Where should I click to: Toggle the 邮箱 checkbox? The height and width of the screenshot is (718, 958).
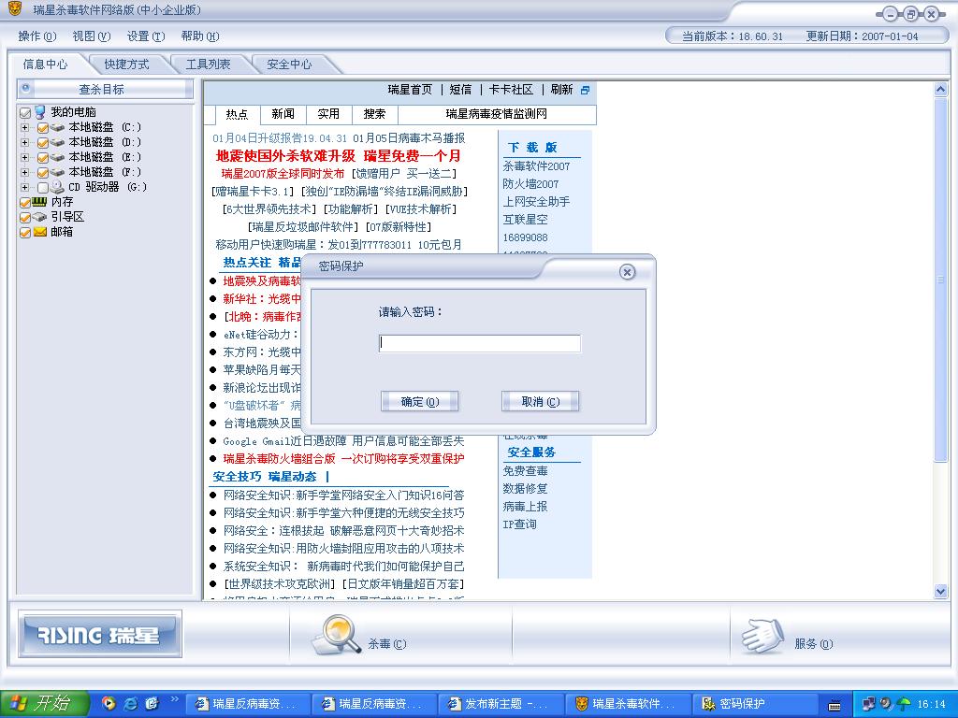coord(25,233)
